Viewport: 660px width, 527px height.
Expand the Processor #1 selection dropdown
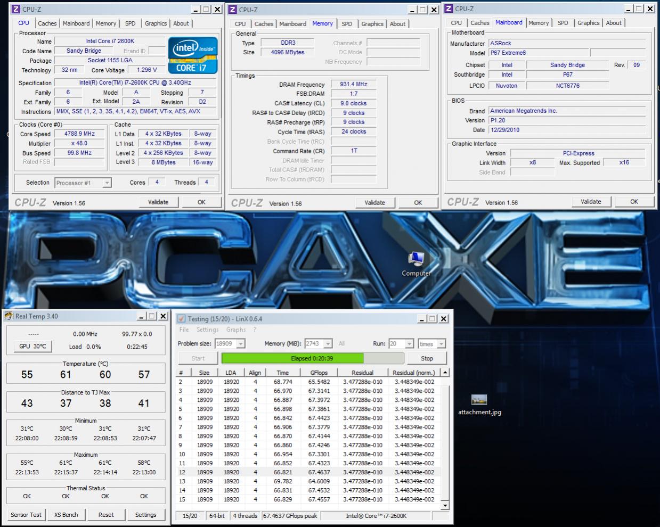coord(107,183)
